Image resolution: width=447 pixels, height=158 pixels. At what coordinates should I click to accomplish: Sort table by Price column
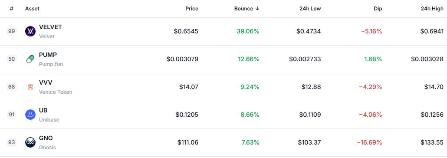pyautogui.click(x=192, y=9)
